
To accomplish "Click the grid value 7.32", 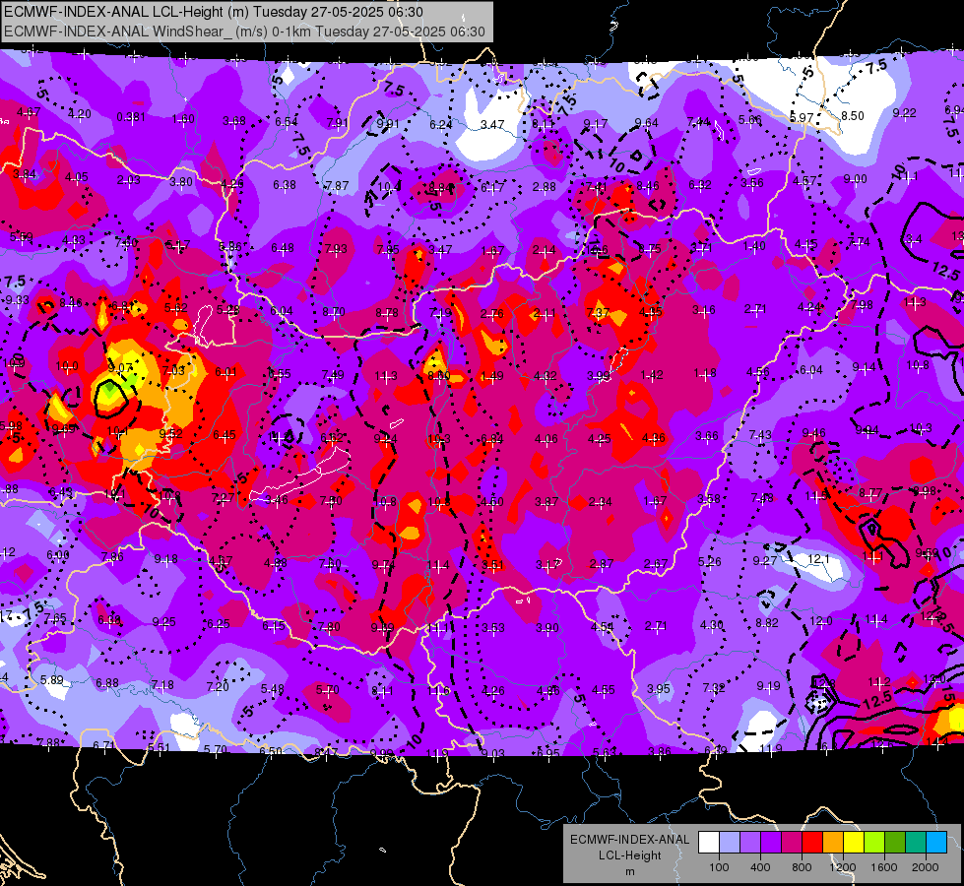I will [714, 688].
